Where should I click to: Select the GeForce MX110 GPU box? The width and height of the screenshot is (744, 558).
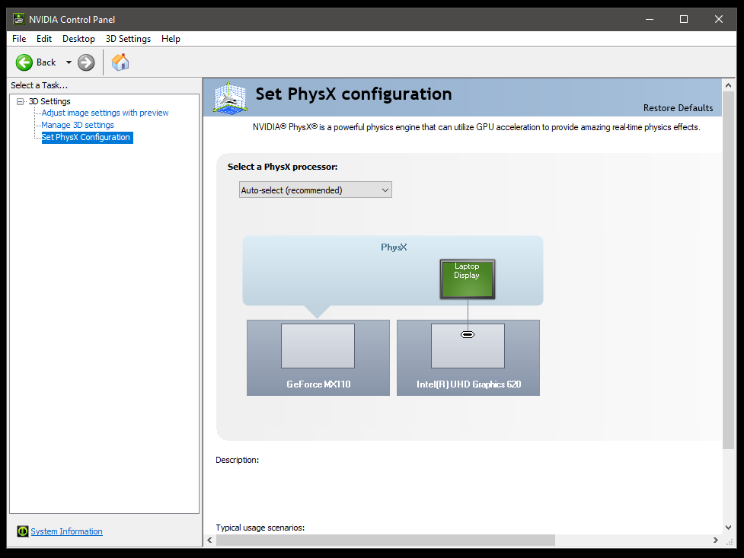[318, 357]
